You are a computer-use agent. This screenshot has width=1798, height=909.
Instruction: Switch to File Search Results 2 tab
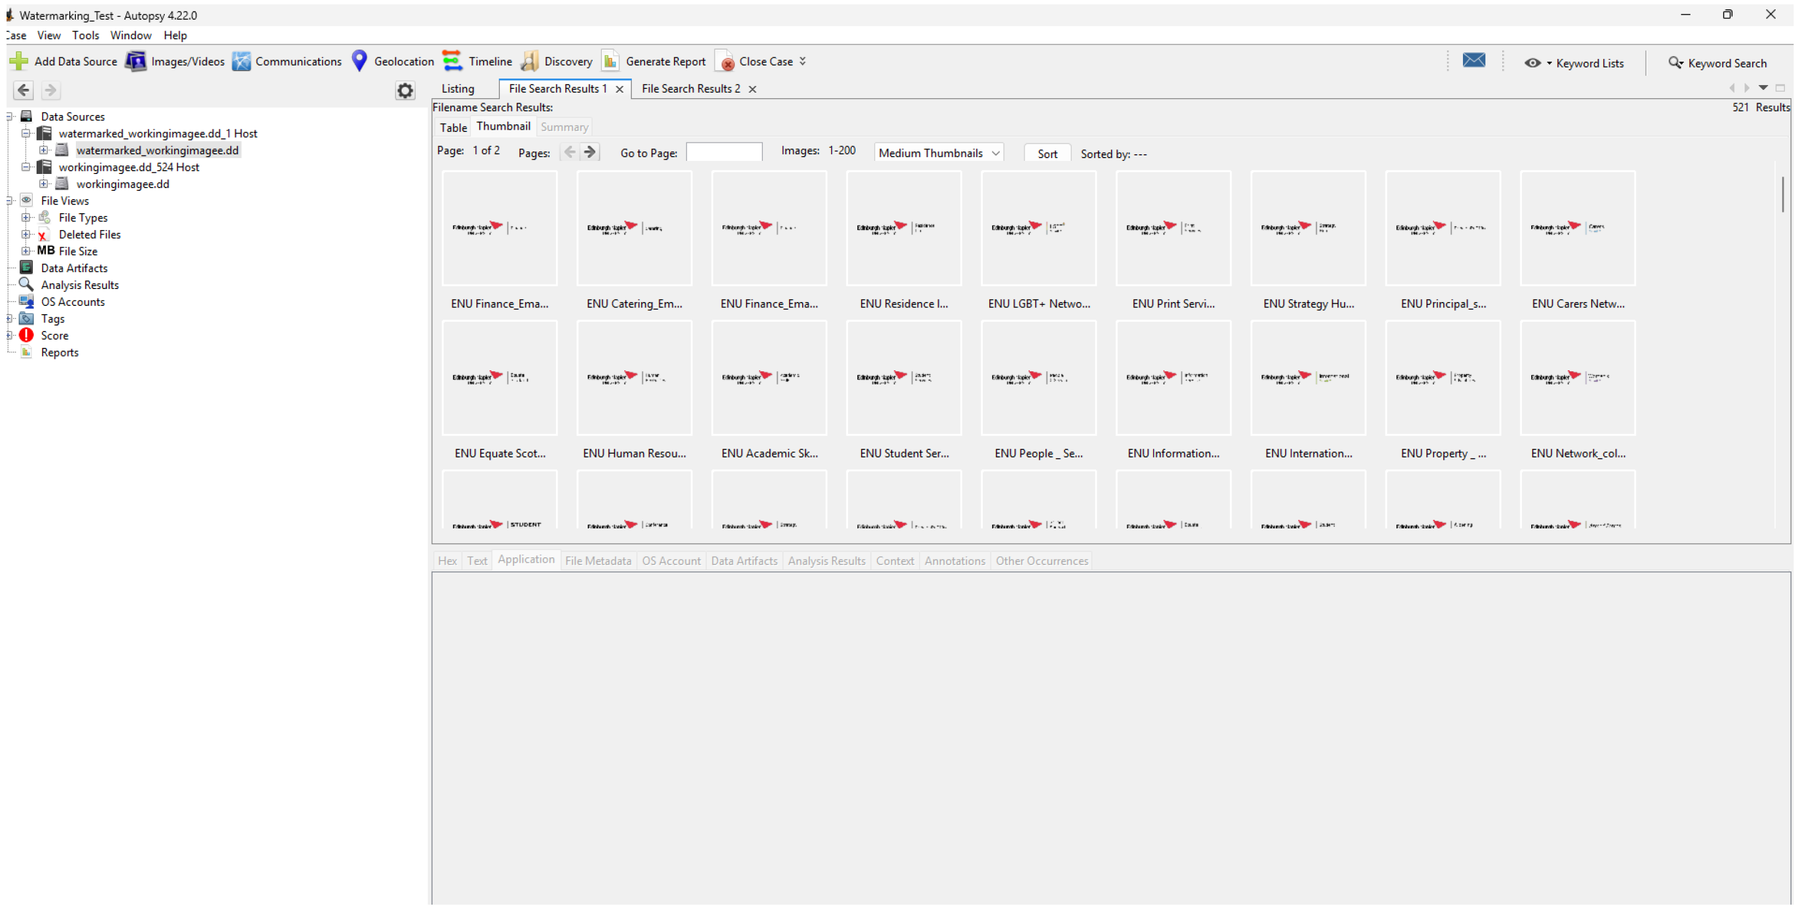[x=690, y=89]
